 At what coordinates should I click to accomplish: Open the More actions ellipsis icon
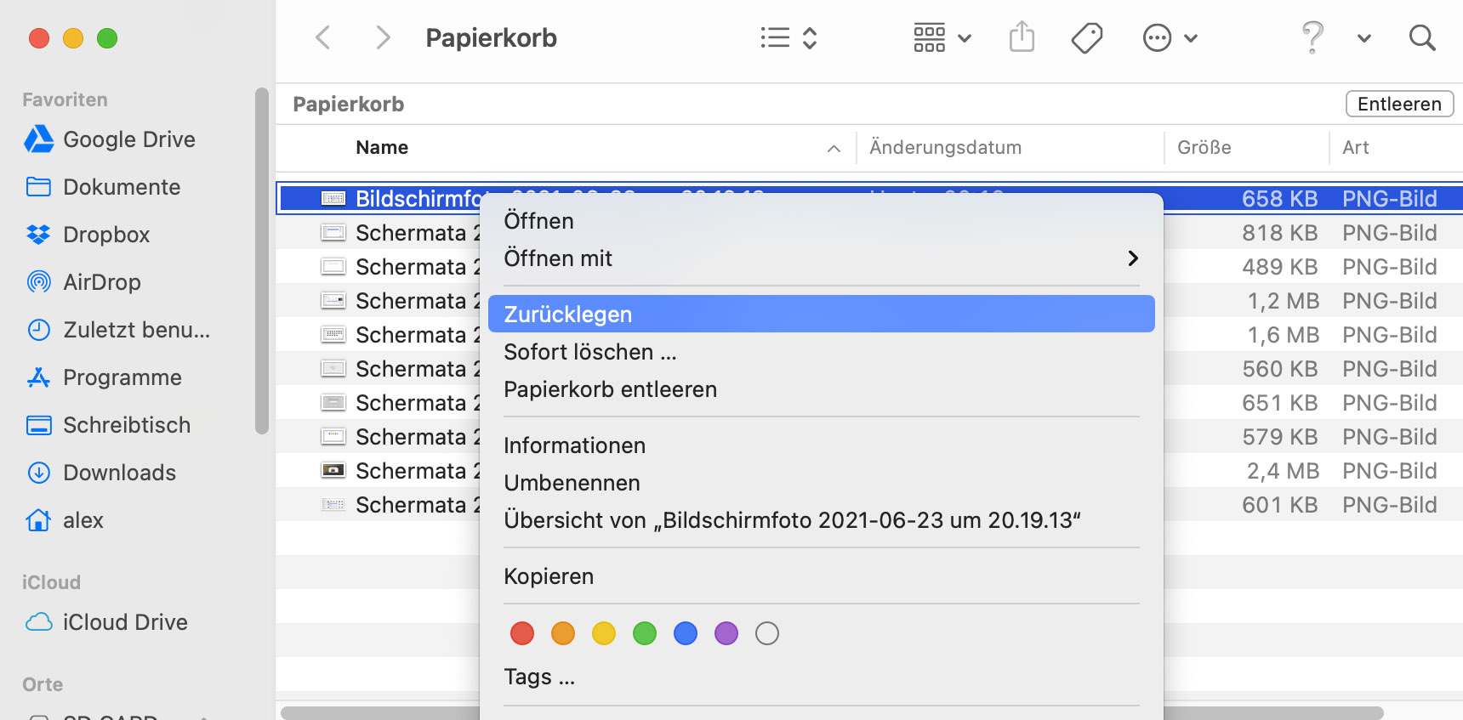(x=1157, y=37)
